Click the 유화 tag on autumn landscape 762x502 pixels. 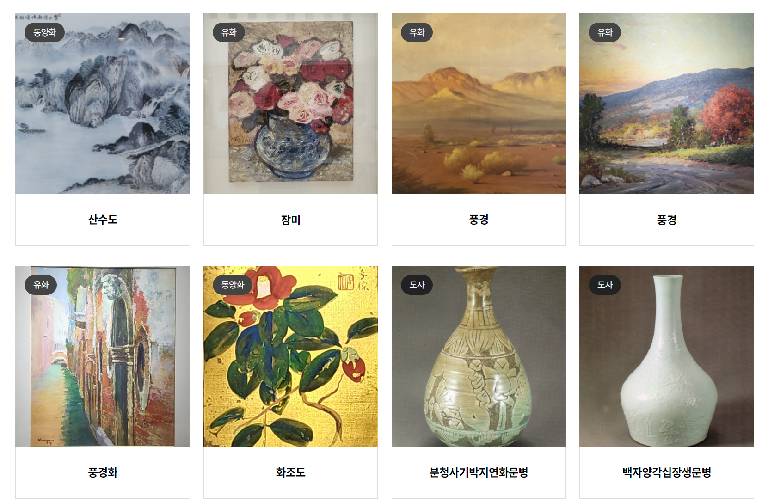tap(605, 32)
